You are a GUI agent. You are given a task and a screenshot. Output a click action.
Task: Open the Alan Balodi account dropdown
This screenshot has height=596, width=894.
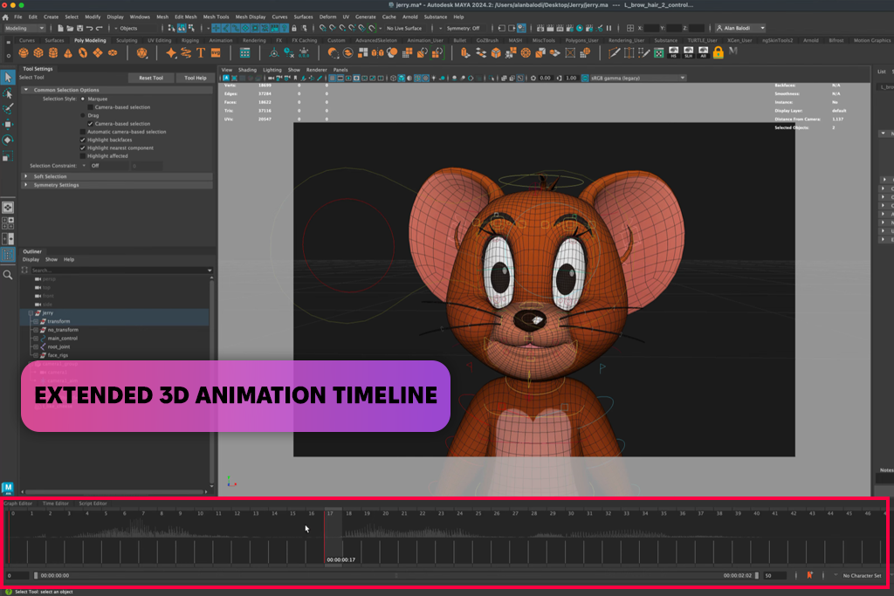pos(740,28)
